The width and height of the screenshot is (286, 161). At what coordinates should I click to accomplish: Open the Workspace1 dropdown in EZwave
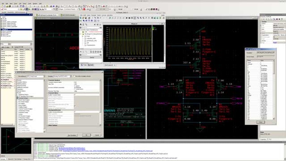pyautogui.click(x=110, y=65)
